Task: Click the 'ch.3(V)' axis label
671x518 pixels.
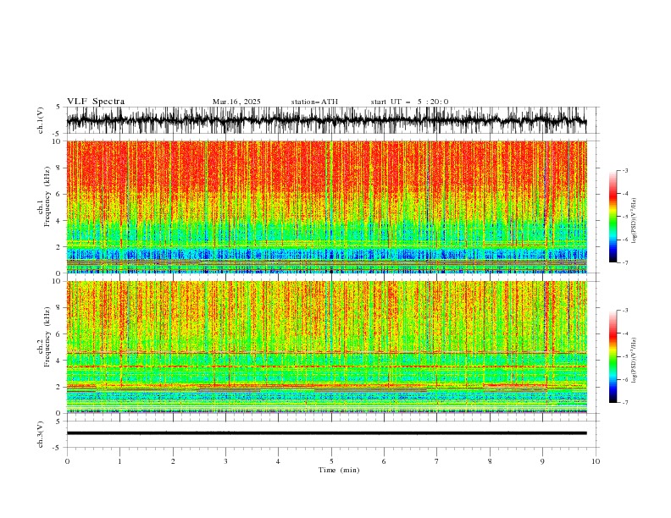Action: click(x=41, y=434)
